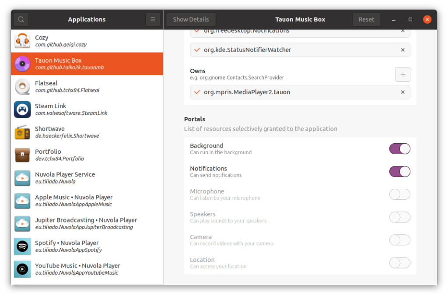The width and height of the screenshot is (448, 297).
Task: Click the Cozy headphones app icon
Action: 22,41
